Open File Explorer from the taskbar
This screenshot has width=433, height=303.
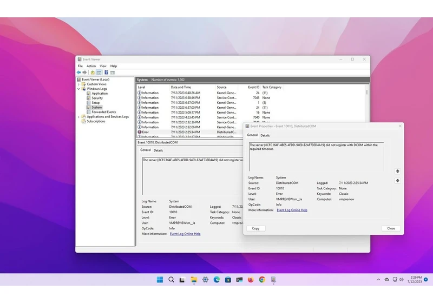point(194,280)
